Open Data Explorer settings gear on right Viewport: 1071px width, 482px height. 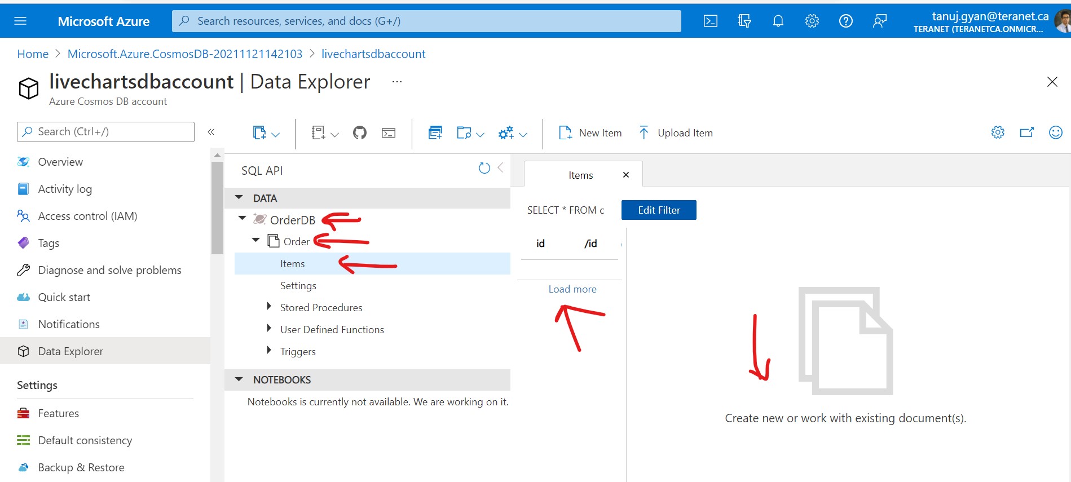pyautogui.click(x=998, y=132)
